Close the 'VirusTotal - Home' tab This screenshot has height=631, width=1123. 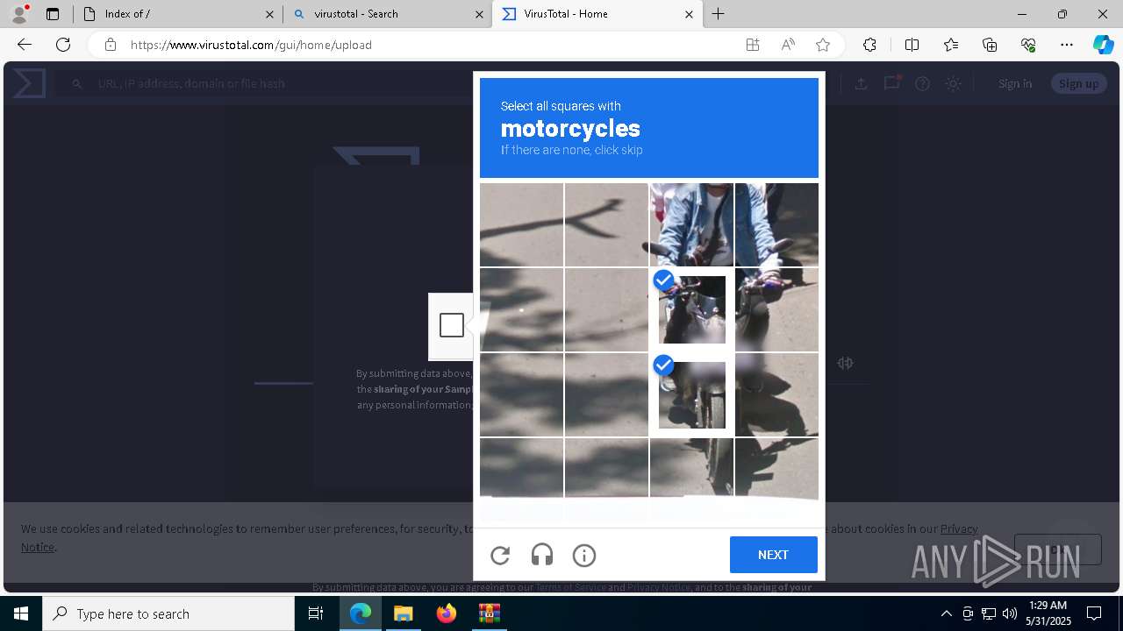pos(689,14)
